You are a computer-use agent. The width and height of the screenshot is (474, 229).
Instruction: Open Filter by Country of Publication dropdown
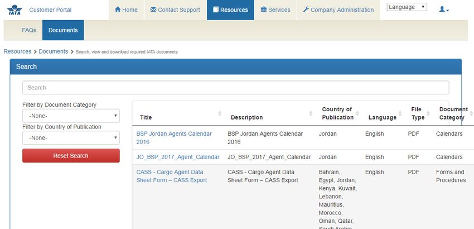click(x=71, y=138)
